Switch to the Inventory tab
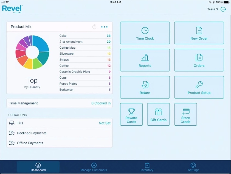Image resolution: width=231 pixels, height=174 pixels. coord(147,167)
